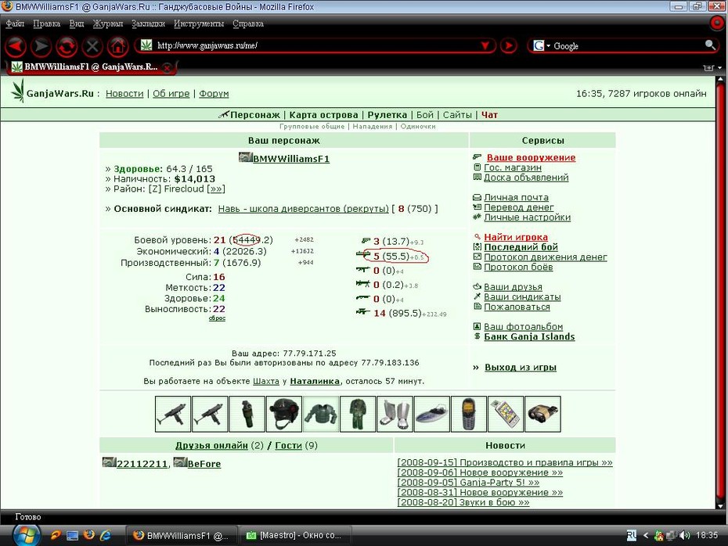Click the mobile phone item icon
The height and width of the screenshot is (546, 728).
click(469, 414)
